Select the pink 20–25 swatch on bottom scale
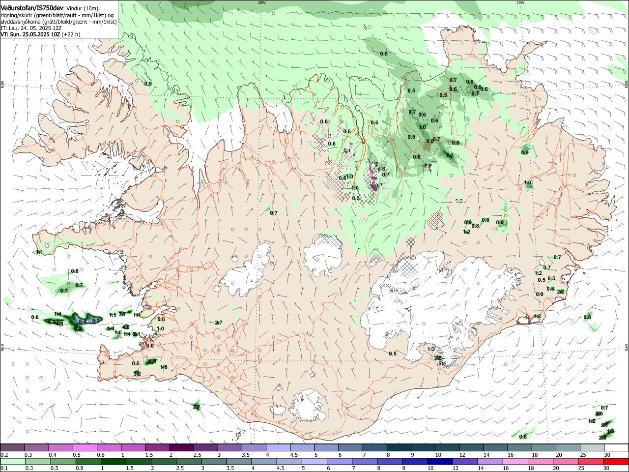The width and height of the screenshot is (629, 472). [x=565, y=462]
